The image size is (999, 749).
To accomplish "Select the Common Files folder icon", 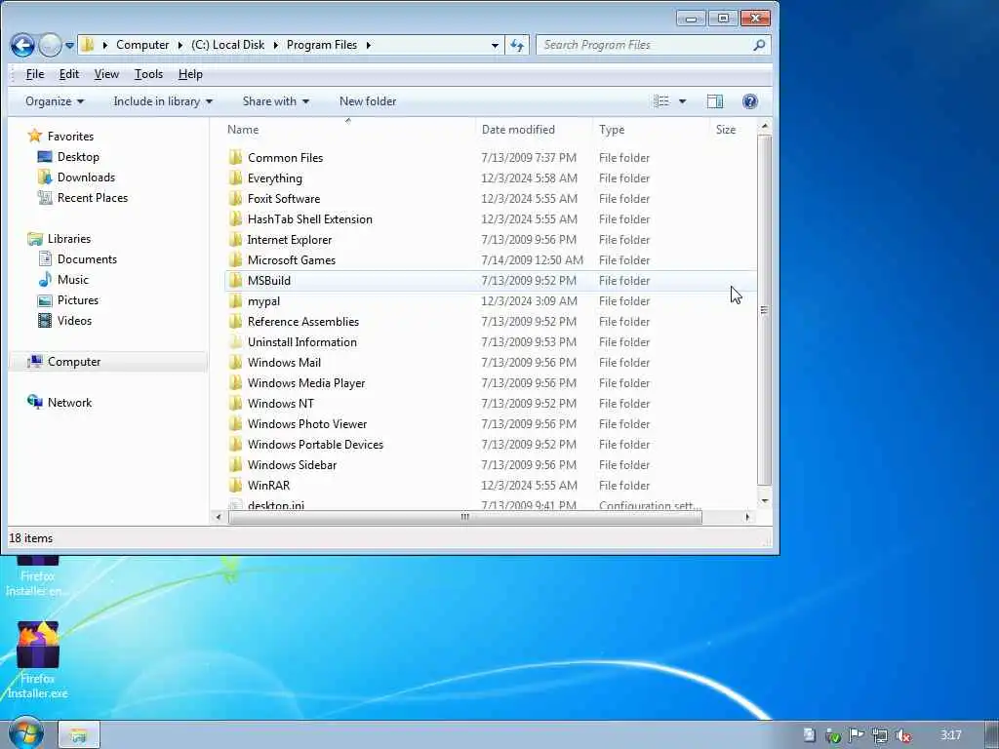I will point(235,157).
